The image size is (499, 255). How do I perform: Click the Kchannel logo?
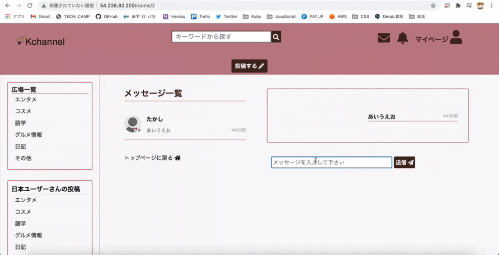coord(41,41)
